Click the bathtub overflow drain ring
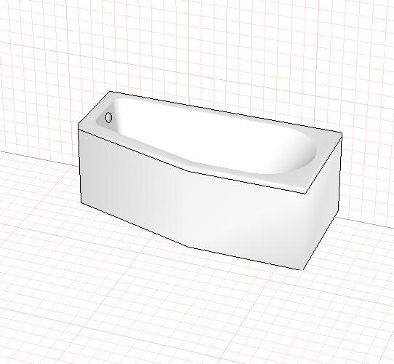Image resolution: width=394 pixels, height=364 pixels. click(108, 117)
